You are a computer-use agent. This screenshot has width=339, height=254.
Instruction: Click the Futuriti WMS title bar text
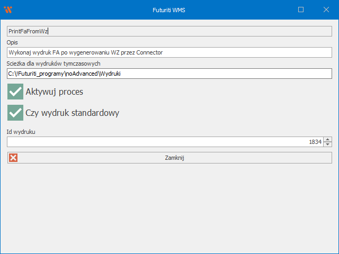pyautogui.click(x=169, y=10)
